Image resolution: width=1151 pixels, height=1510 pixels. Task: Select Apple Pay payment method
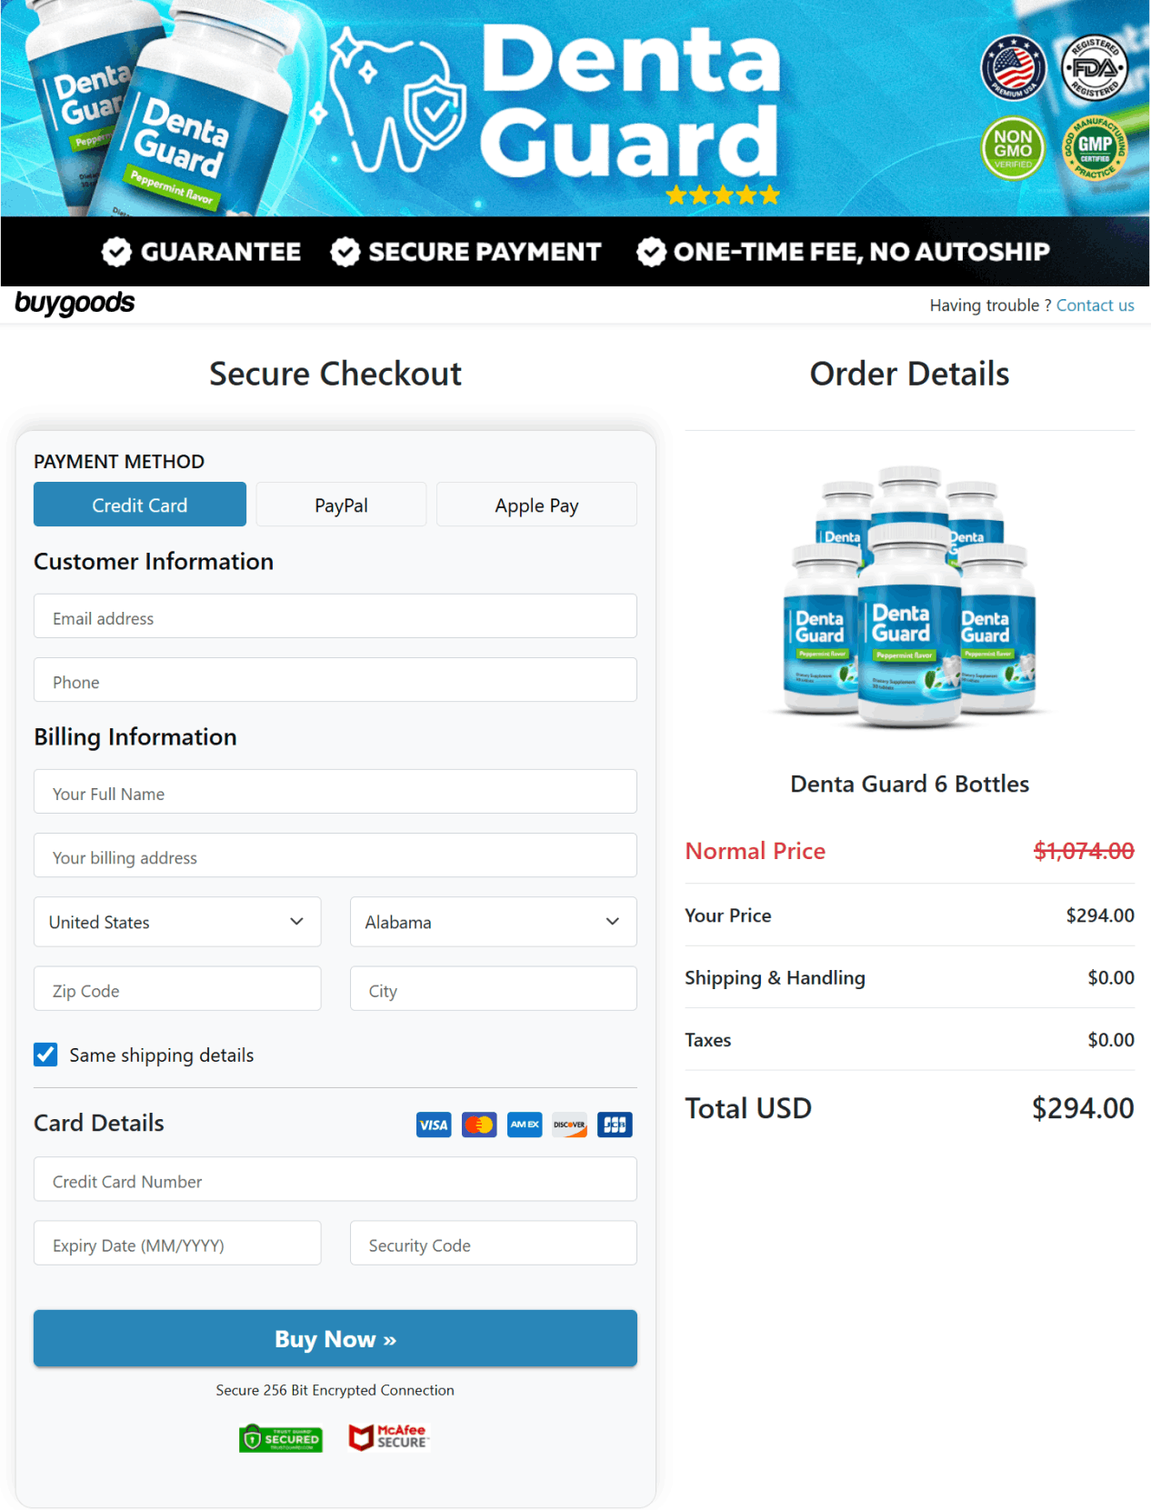536,505
